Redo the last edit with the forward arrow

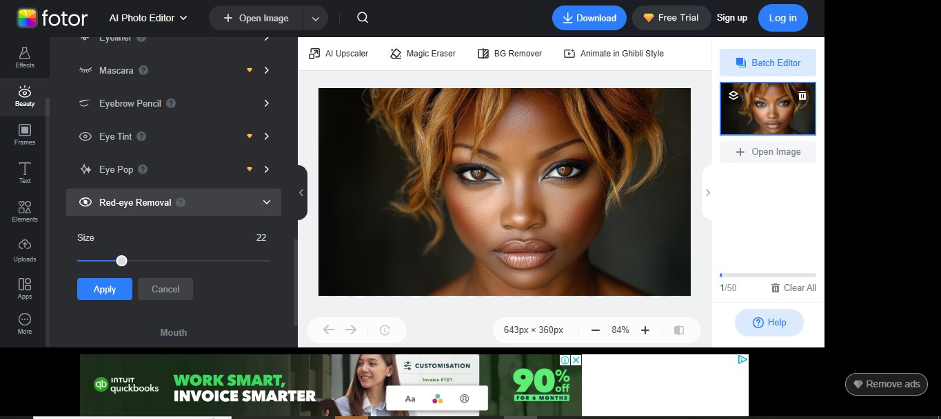pos(351,330)
